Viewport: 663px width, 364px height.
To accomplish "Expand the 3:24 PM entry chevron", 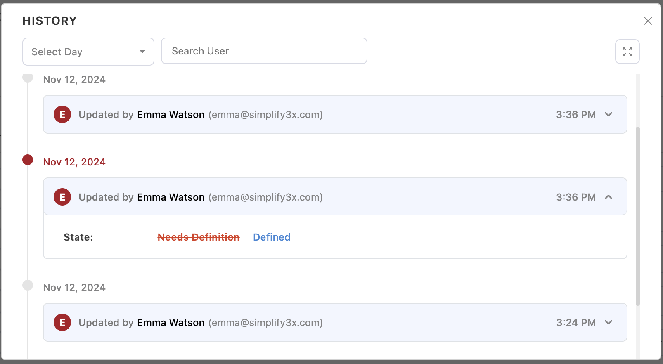I will pyautogui.click(x=608, y=323).
